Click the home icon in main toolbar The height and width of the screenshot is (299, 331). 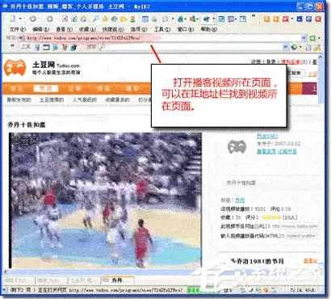tap(83, 19)
